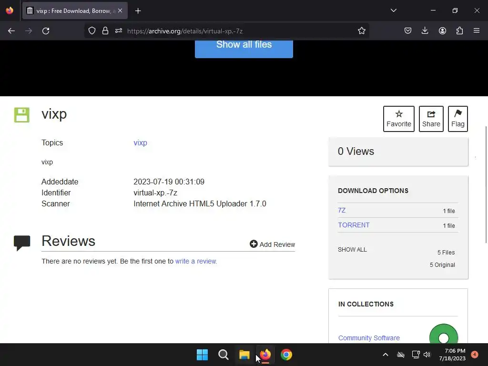
Task: Open File Explorer from the taskbar
Action: click(244, 355)
